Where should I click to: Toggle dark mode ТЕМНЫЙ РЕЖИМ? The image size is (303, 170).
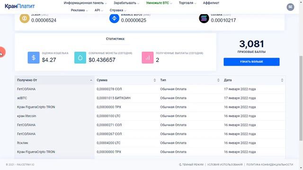(191, 165)
